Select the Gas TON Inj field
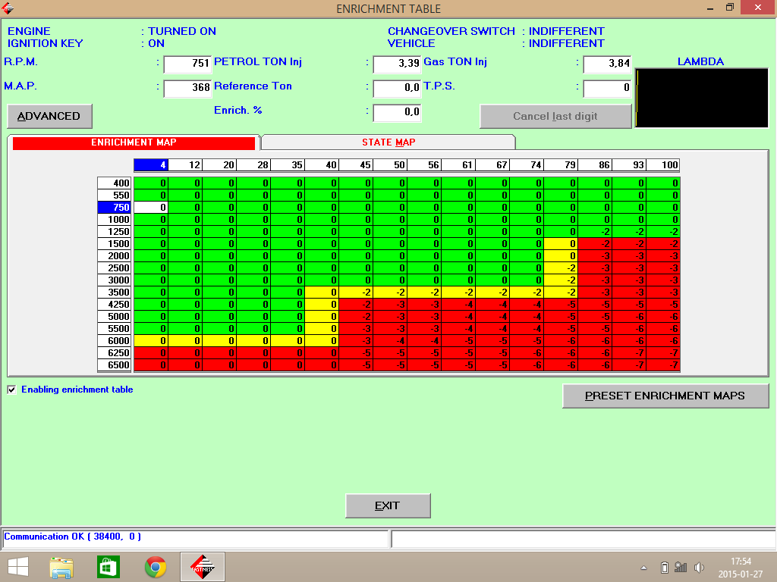 [607, 64]
